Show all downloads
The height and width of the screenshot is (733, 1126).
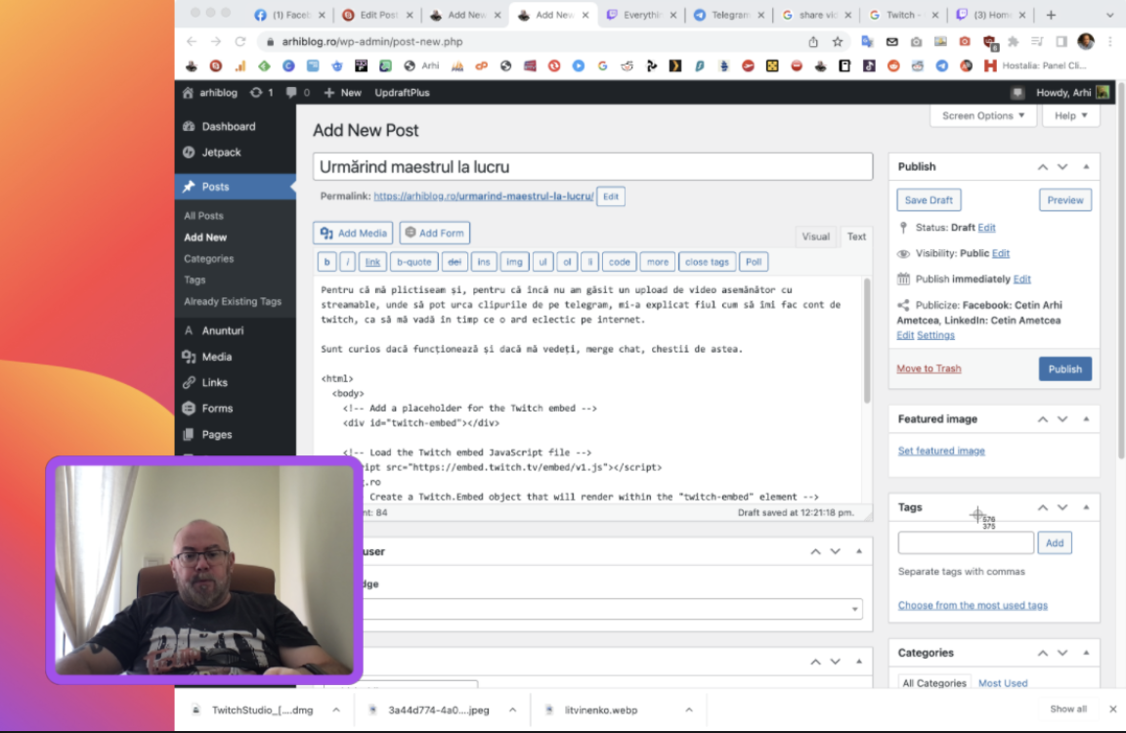[1067, 710]
